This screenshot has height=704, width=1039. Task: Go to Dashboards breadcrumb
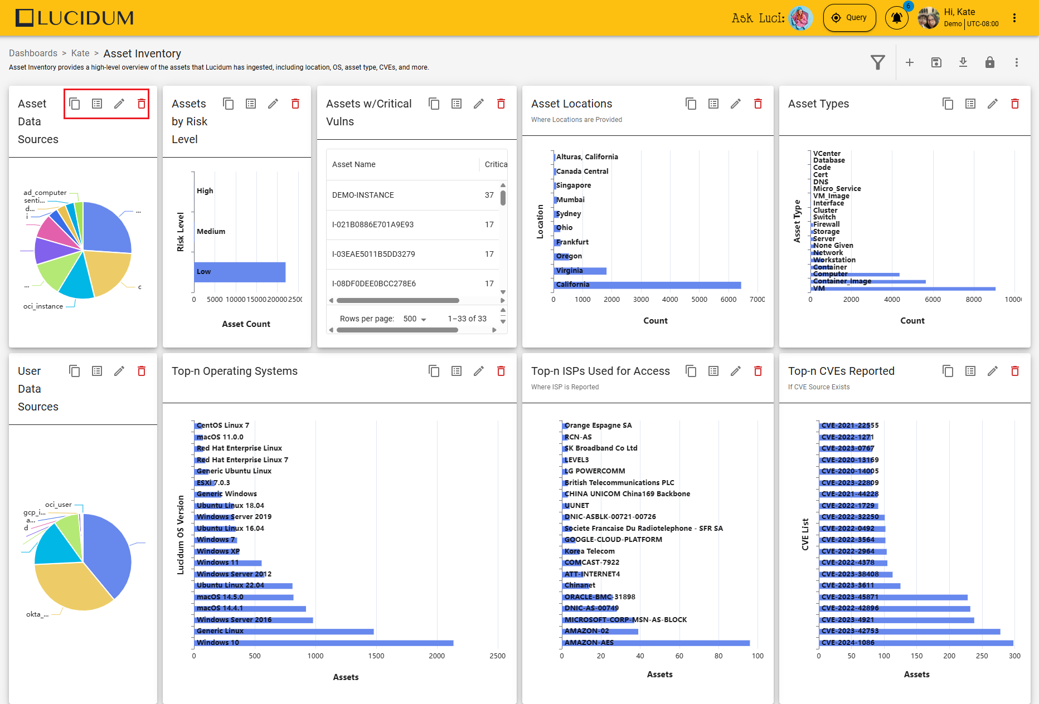coord(33,53)
